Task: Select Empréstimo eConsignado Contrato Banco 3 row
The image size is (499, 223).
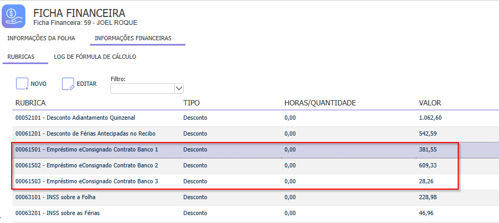Action: [x=255, y=182]
